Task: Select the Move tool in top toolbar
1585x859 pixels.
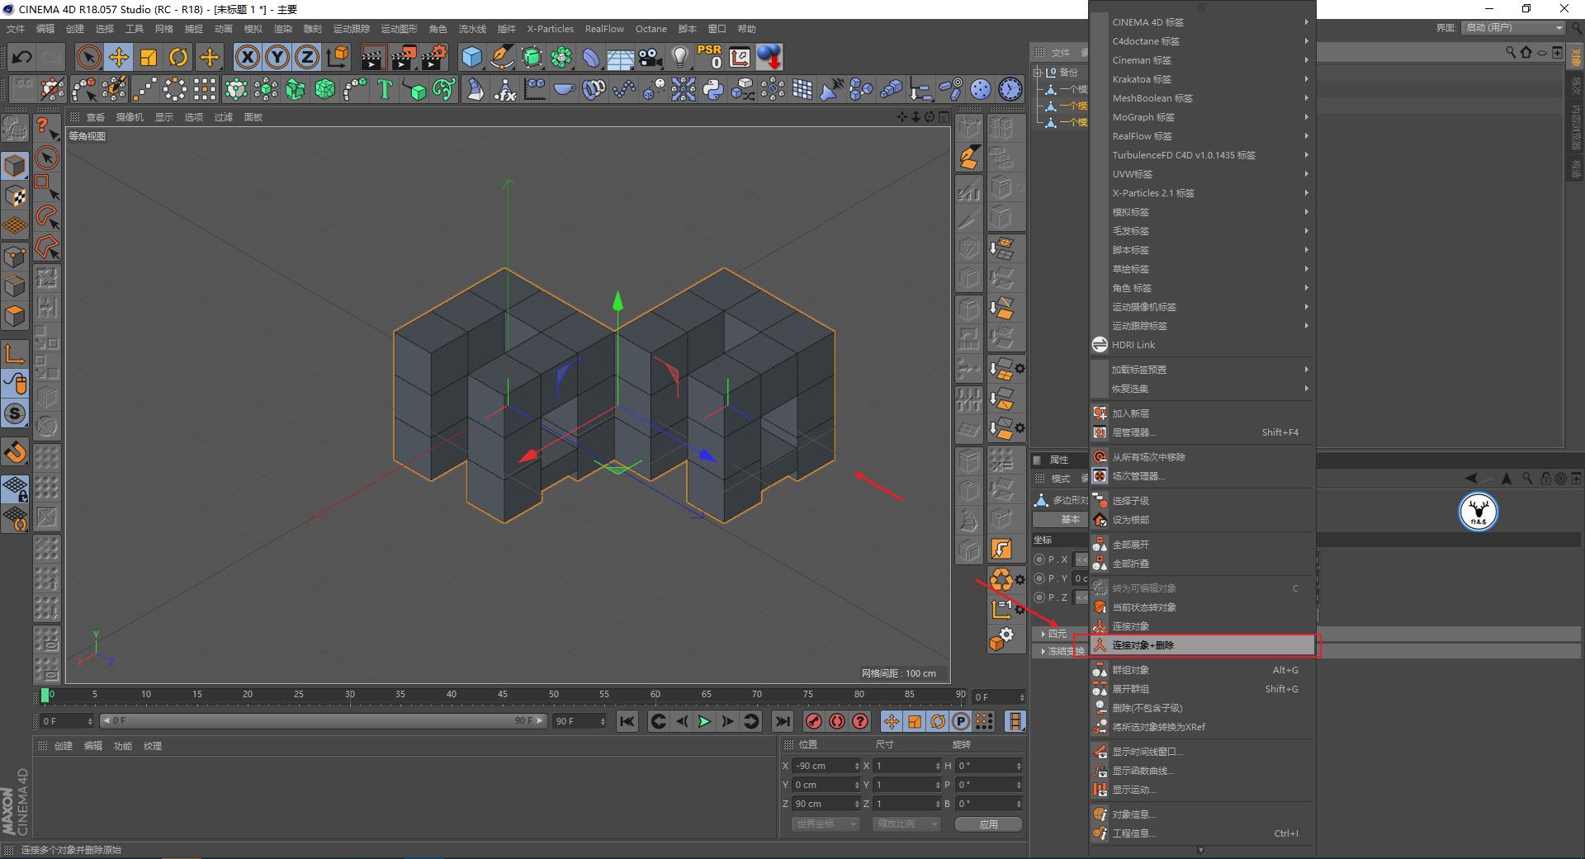Action: point(119,57)
